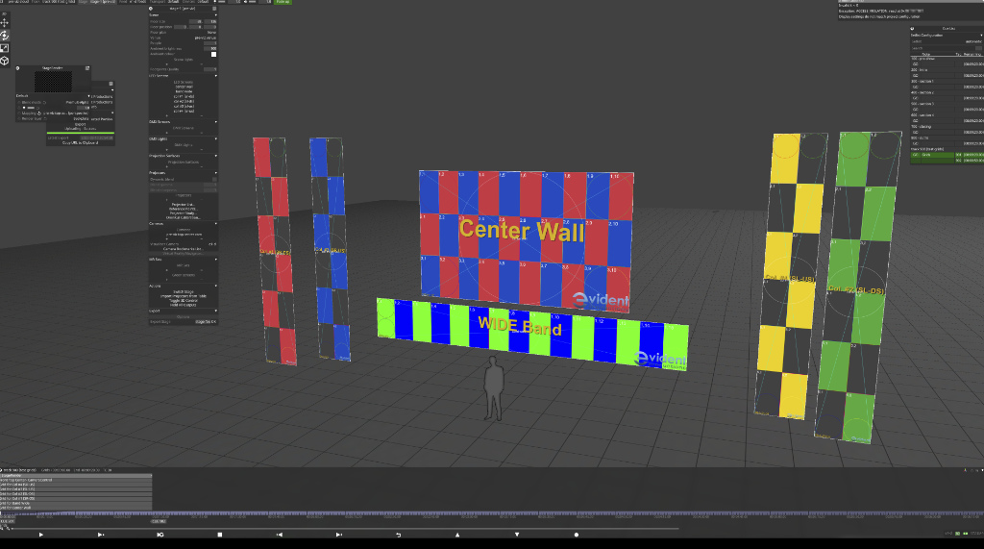This screenshot has width=984, height=549.
Task: Close the Stage render panel
Action: click(x=87, y=68)
